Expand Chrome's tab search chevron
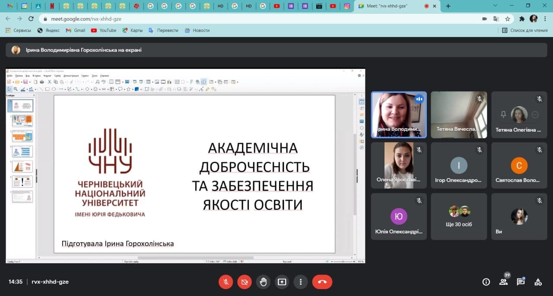 point(496,6)
